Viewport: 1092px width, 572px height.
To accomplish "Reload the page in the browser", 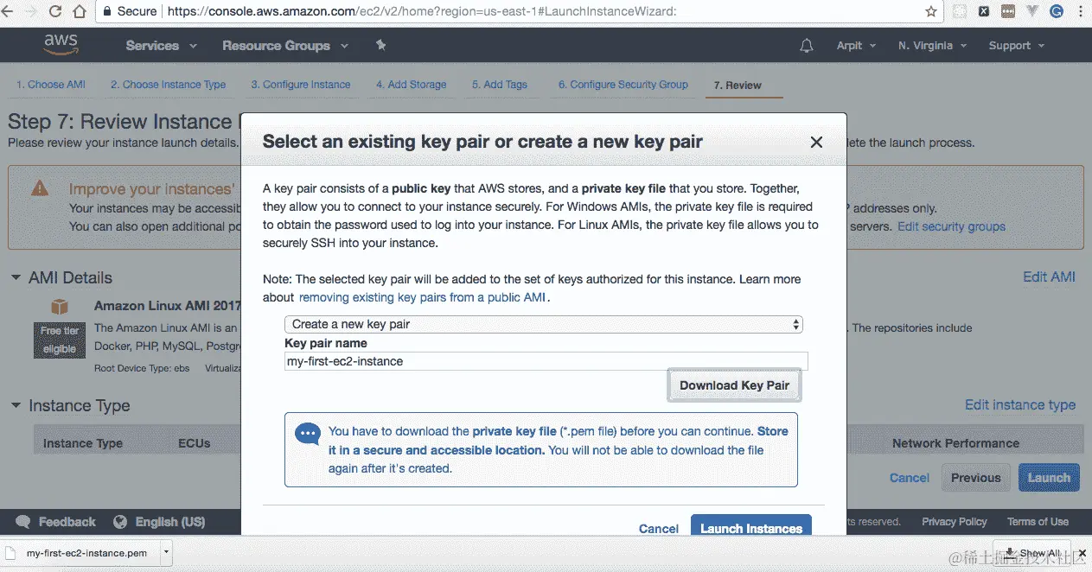I will click(55, 12).
